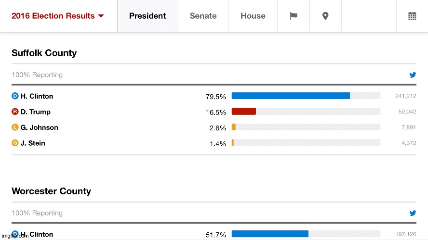This screenshot has width=428, height=240.
Task: Click Clinton's blue vote bar in Suffolk
Action: click(291, 96)
